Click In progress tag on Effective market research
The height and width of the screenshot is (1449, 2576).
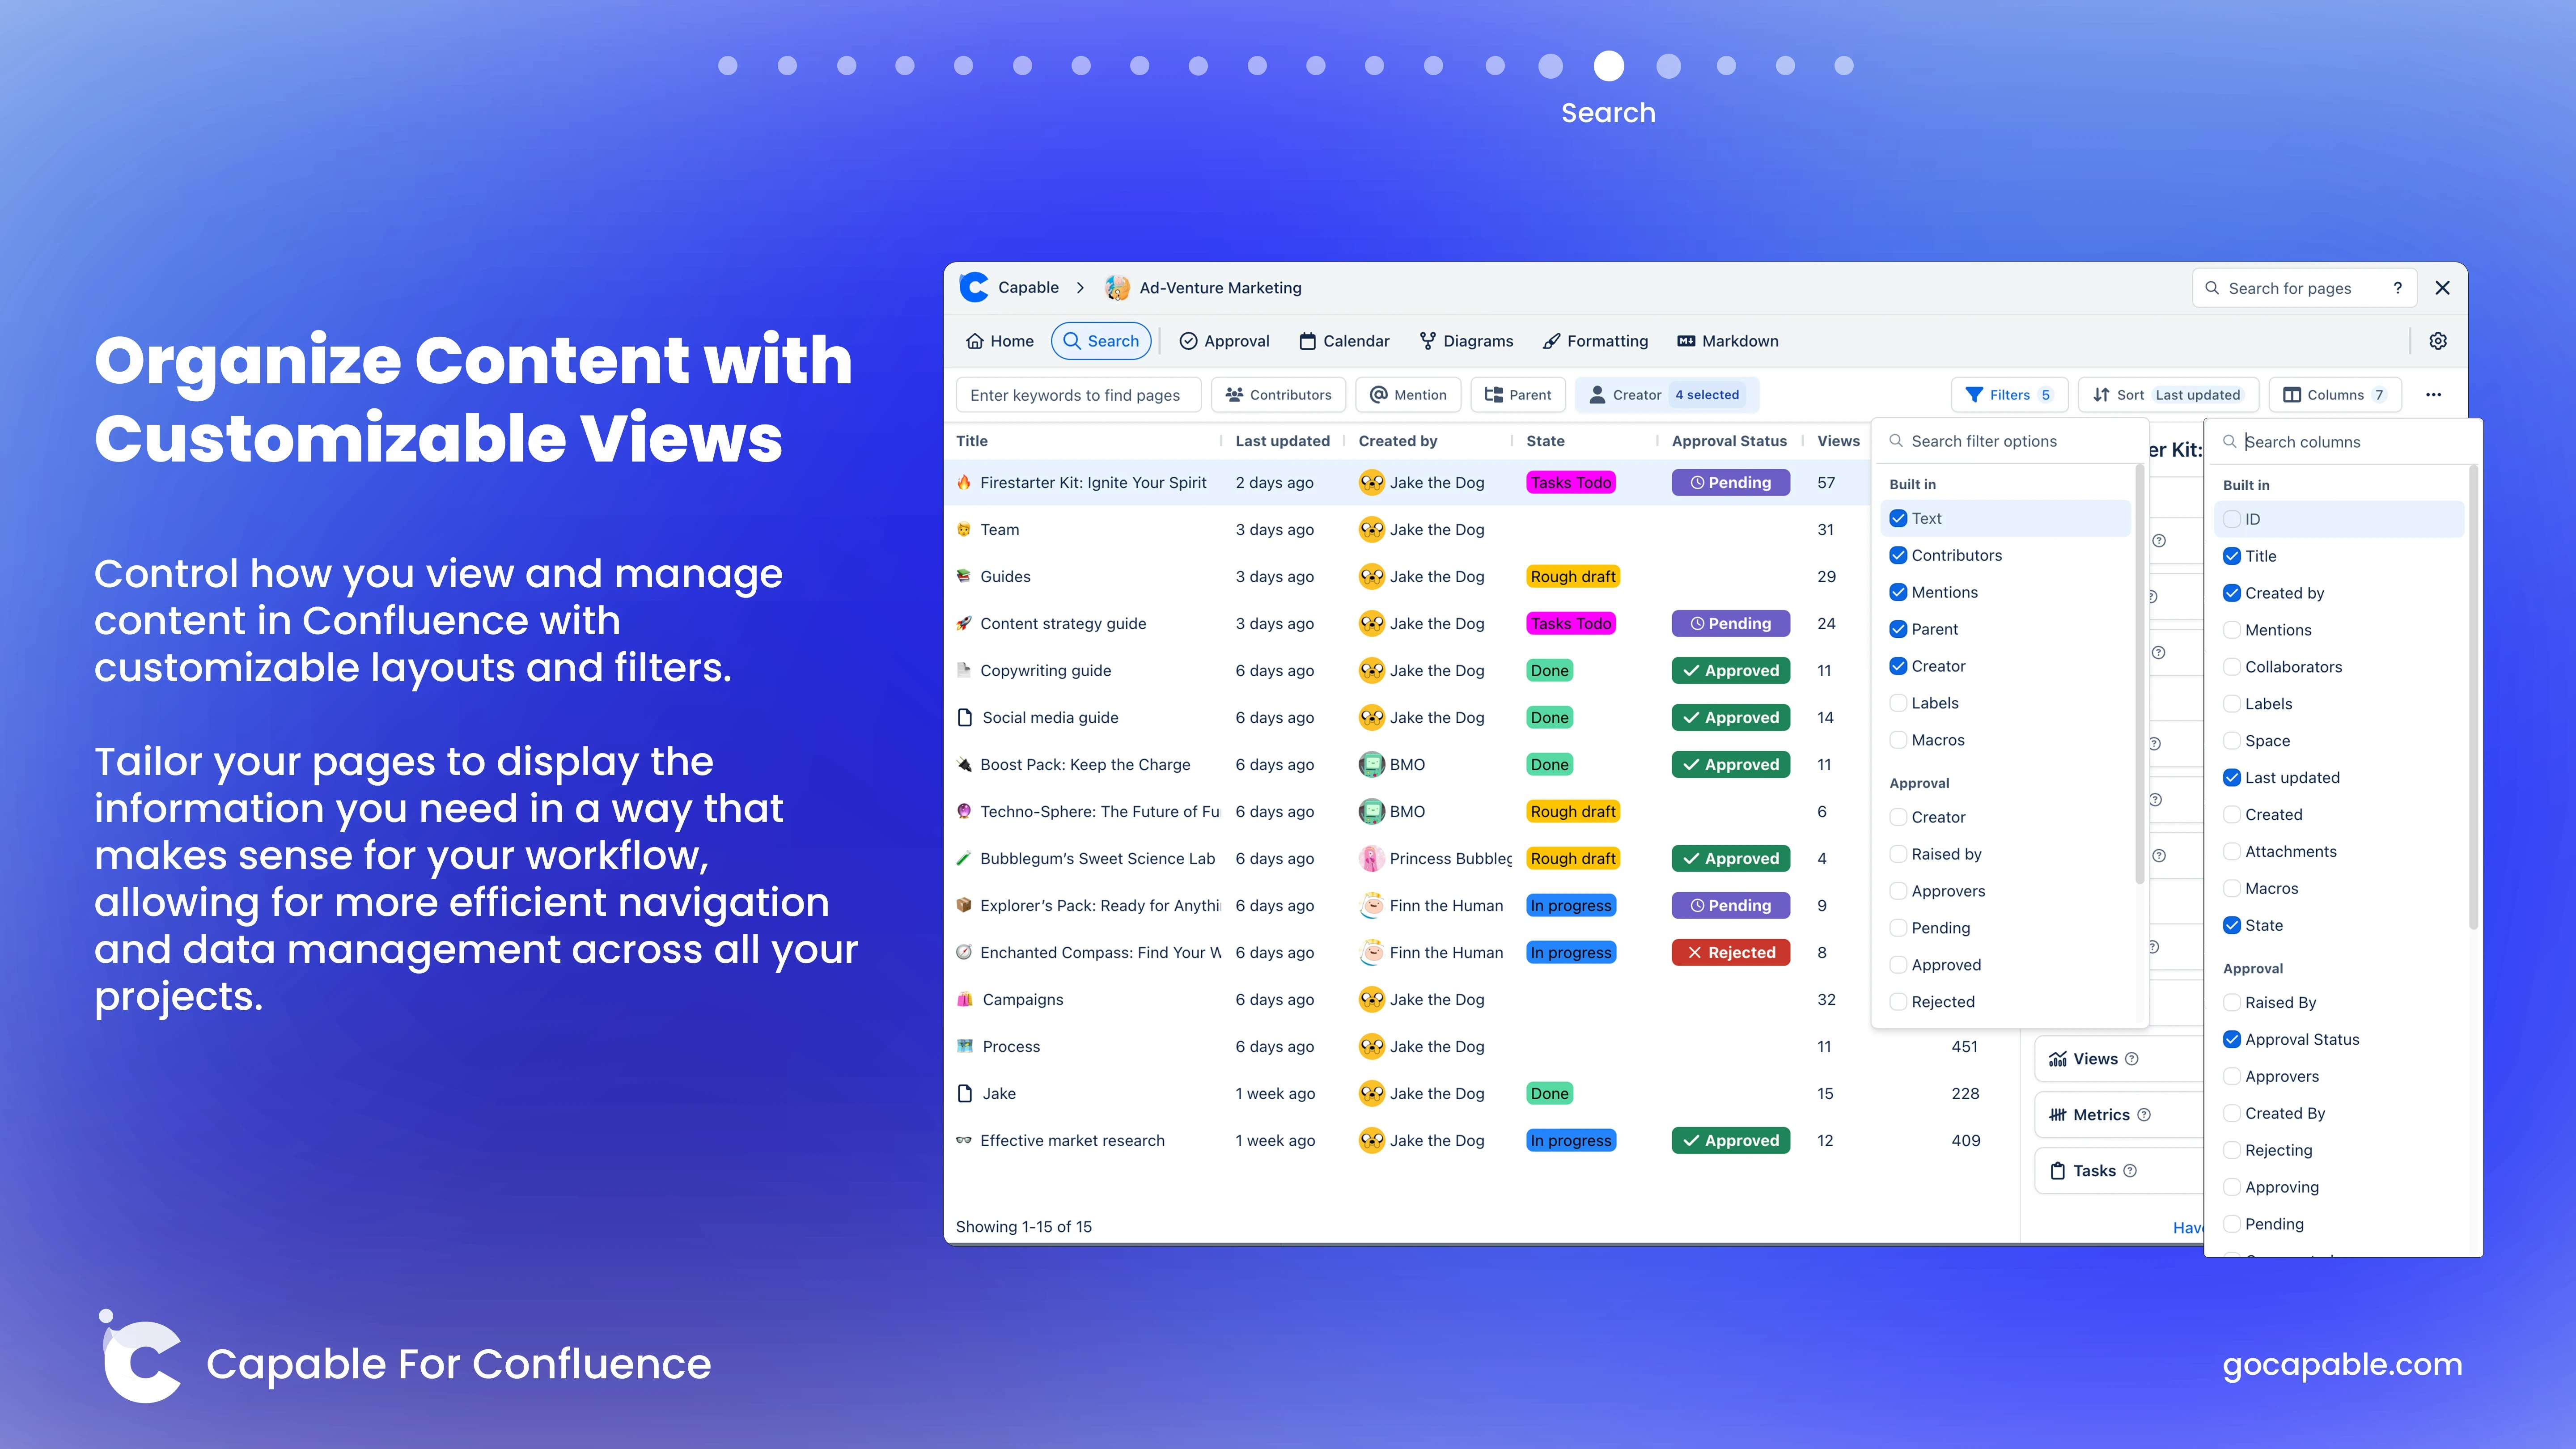click(x=1571, y=1140)
